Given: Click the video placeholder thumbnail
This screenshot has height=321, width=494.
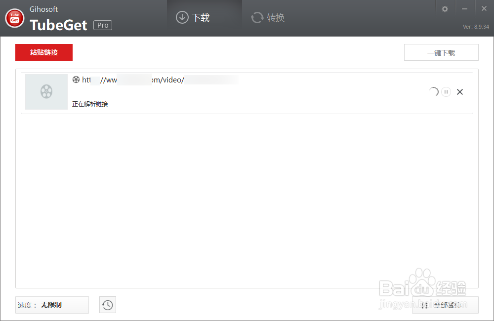Looking at the screenshot, I should (46, 92).
